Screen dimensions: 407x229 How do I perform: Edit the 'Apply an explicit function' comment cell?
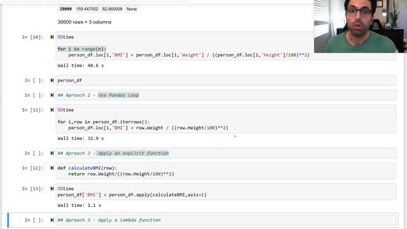tap(226, 153)
